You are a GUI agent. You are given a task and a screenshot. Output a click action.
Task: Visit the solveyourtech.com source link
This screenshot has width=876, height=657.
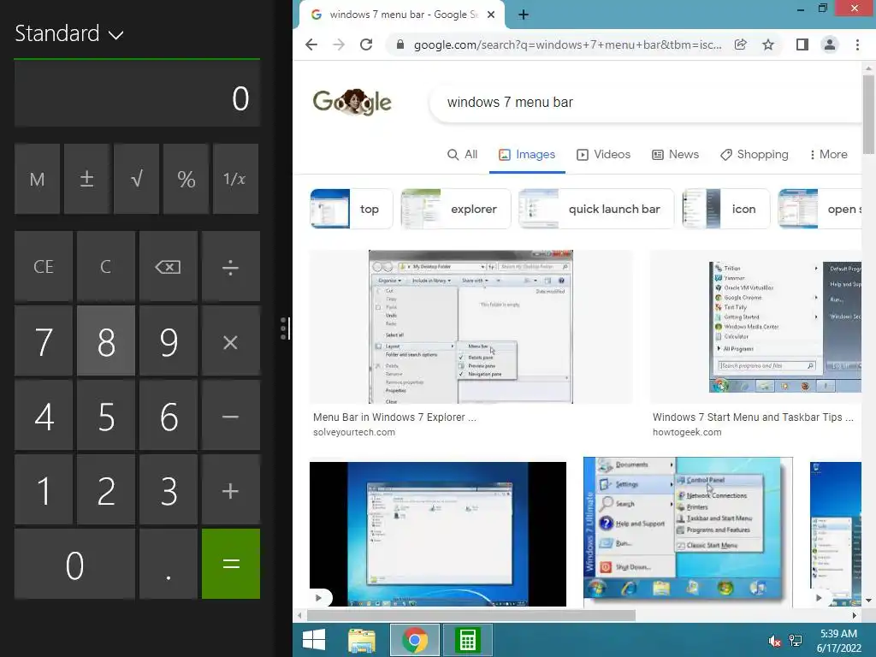(x=354, y=432)
